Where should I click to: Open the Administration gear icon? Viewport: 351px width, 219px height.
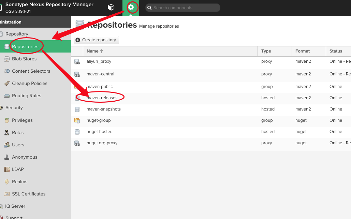click(131, 8)
